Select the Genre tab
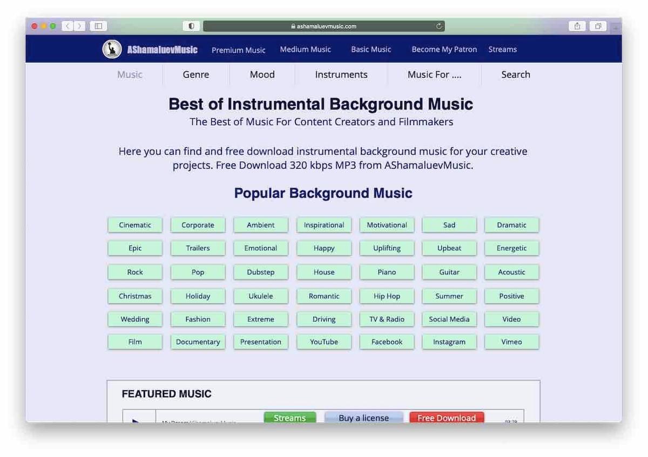648x457 pixels. 196,74
